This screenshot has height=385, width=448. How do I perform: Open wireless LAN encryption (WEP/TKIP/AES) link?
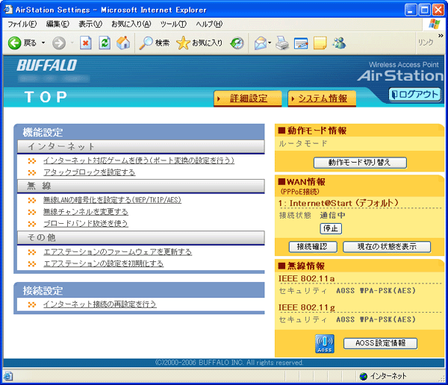[x=112, y=200]
